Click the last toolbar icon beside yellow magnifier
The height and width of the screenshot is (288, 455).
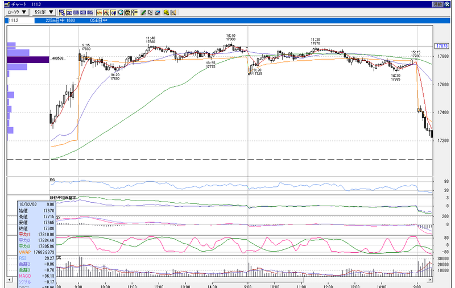point(173,12)
